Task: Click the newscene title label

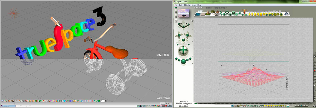Action: 6,106
